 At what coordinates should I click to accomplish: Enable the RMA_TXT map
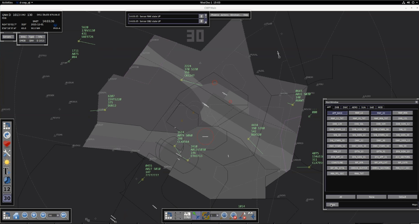tap(359, 174)
